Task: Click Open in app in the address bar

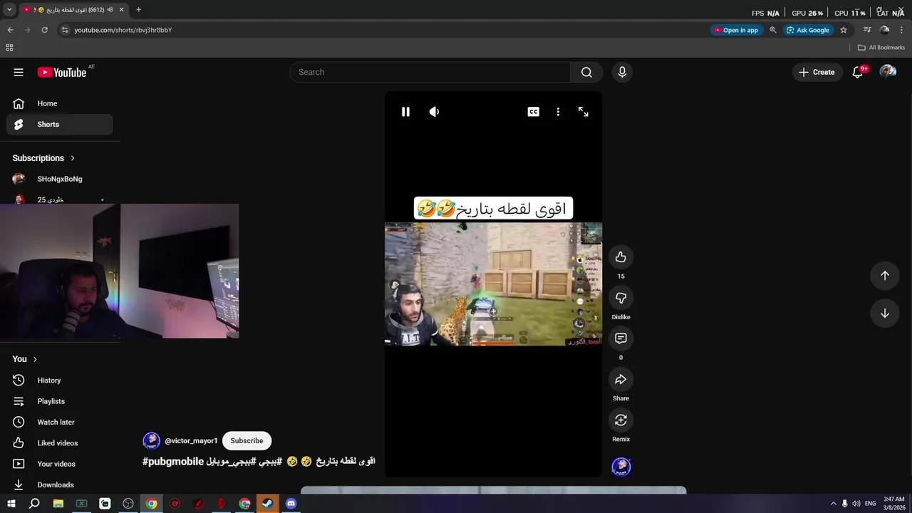Action: click(x=737, y=30)
